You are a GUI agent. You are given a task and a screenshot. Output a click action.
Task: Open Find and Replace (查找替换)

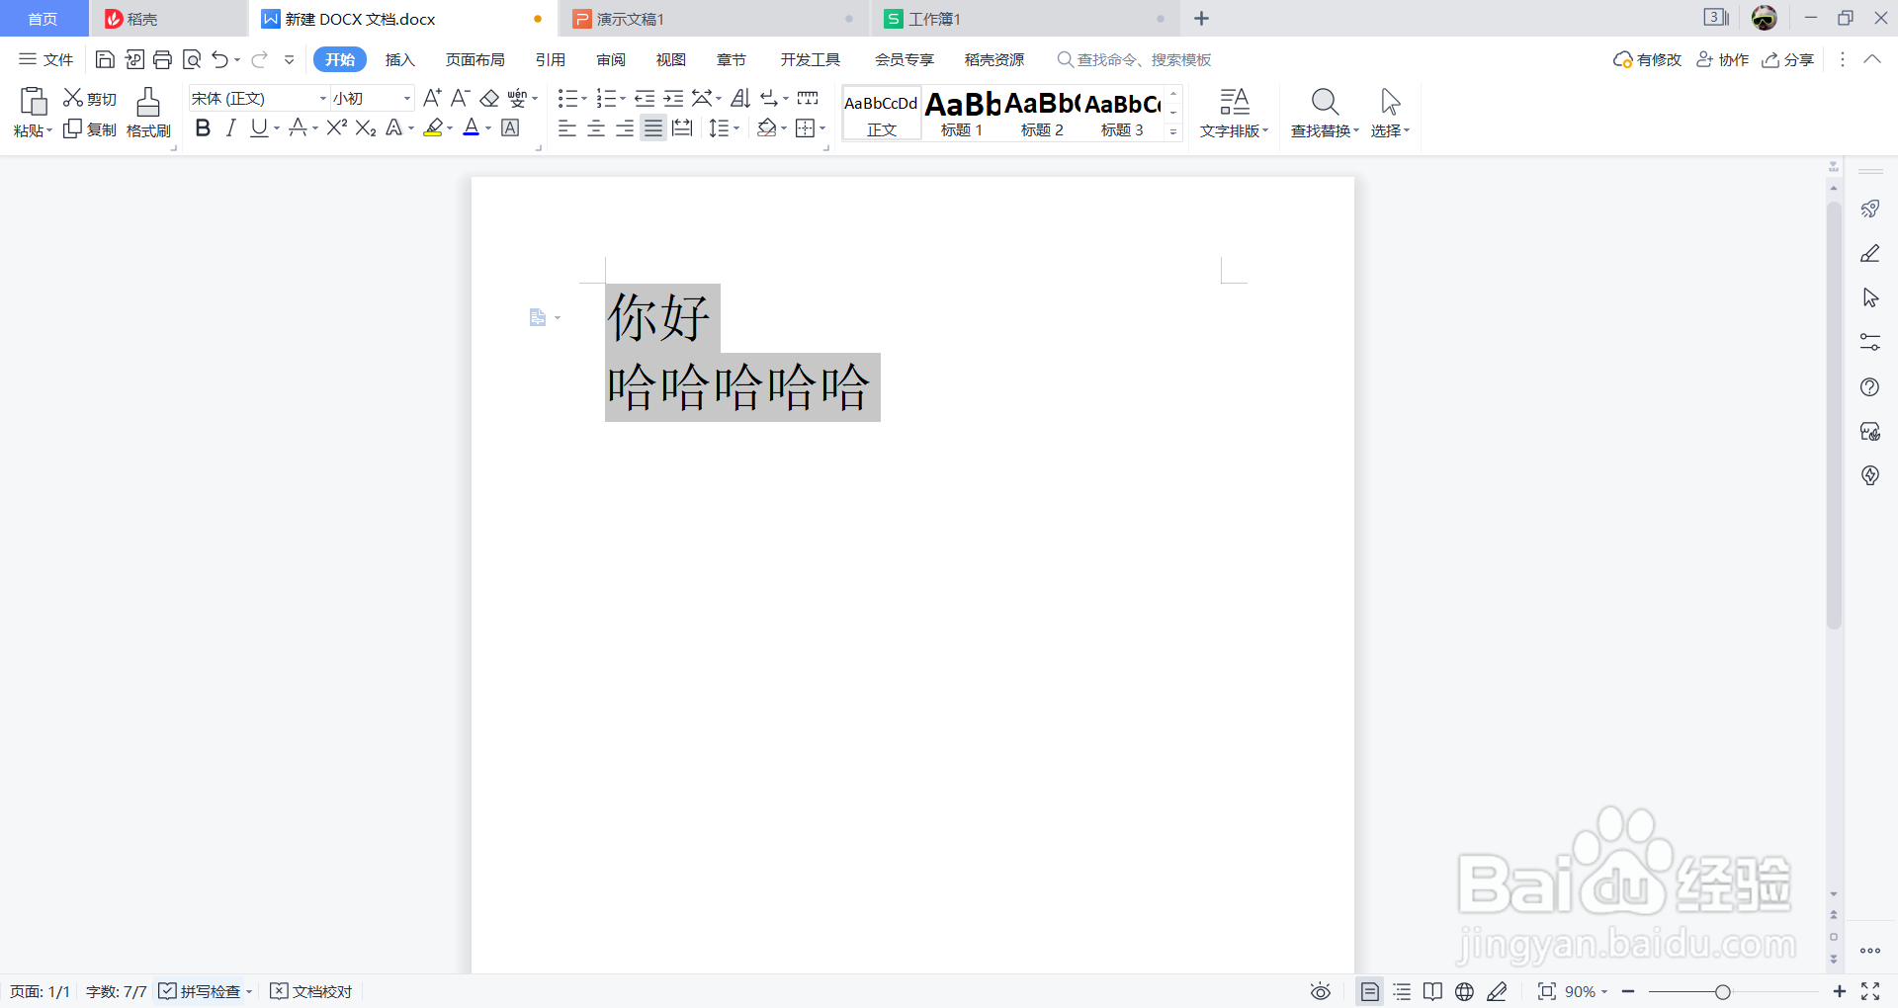(x=1325, y=113)
